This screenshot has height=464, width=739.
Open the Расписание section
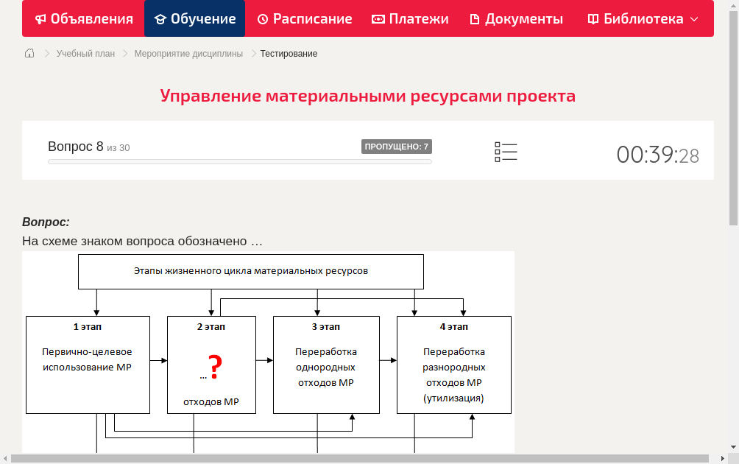click(304, 18)
